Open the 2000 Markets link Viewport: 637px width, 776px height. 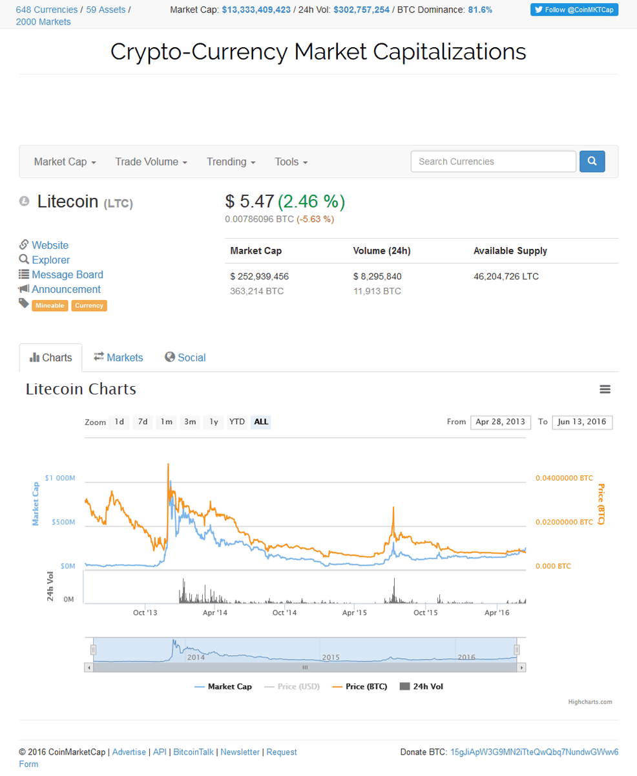click(43, 22)
